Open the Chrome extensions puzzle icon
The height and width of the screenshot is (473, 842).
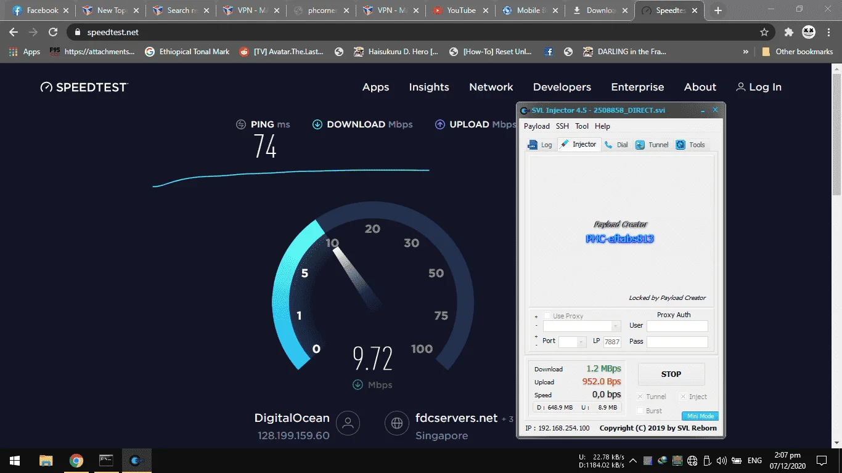[x=788, y=32]
